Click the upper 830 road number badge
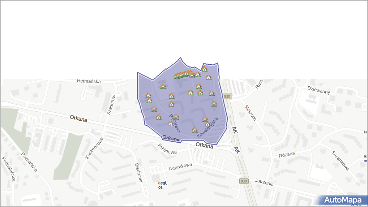Viewport: 368px width, 207px height. click(x=227, y=96)
